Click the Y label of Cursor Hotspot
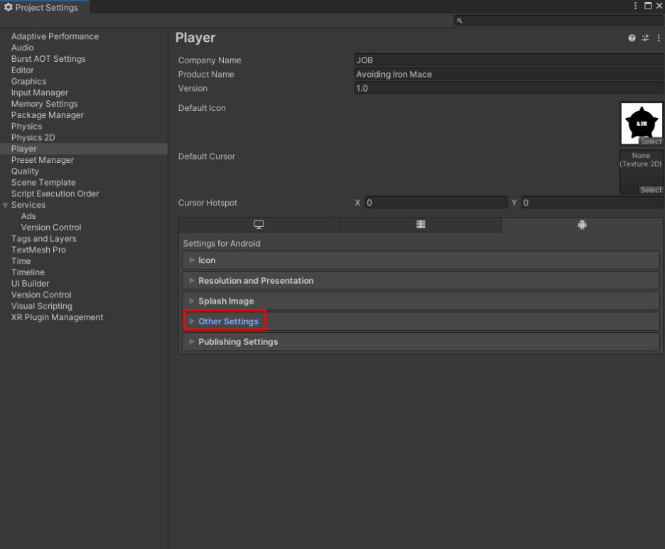The width and height of the screenshot is (665, 549). coord(514,203)
